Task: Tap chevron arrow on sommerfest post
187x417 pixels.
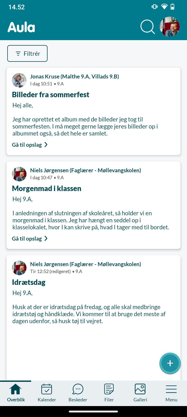Action: pyautogui.click(x=46, y=145)
